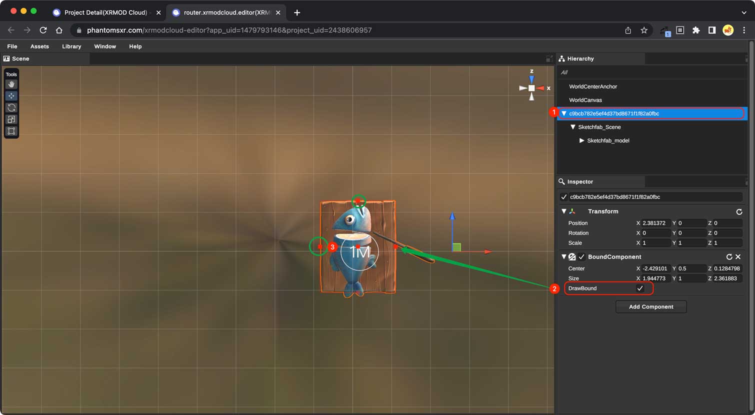Toggle the DrawBound checkbox
755x415 pixels.
pos(640,288)
